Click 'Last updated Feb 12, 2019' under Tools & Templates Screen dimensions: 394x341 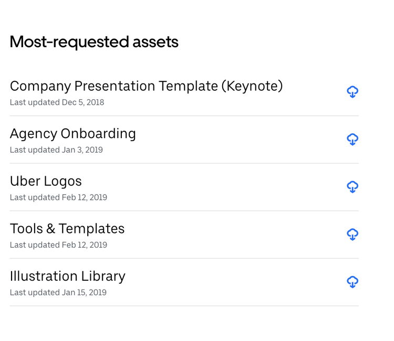(x=58, y=245)
